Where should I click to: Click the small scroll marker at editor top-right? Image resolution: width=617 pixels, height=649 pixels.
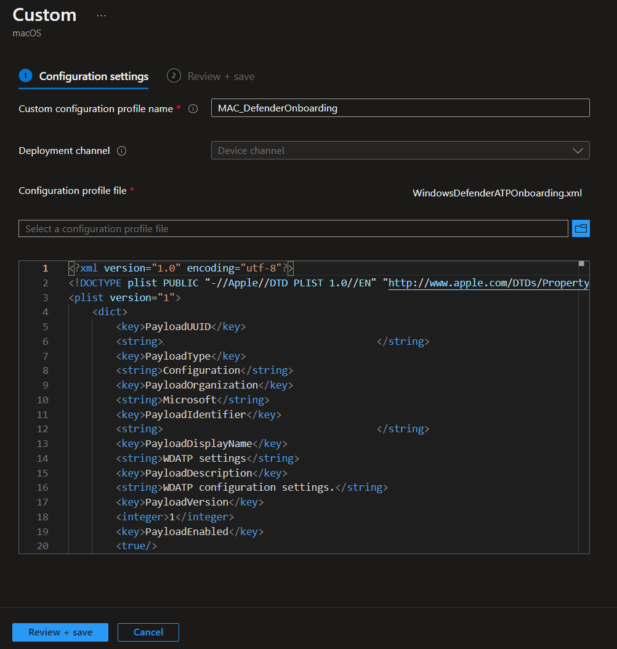tap(581, 264)
